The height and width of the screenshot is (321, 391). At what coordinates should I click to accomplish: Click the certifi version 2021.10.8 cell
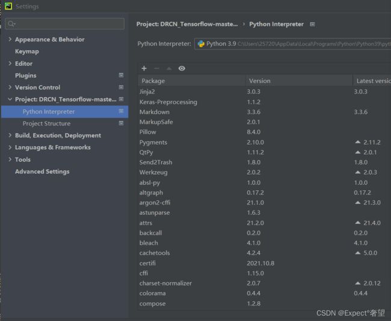(260, 263)
